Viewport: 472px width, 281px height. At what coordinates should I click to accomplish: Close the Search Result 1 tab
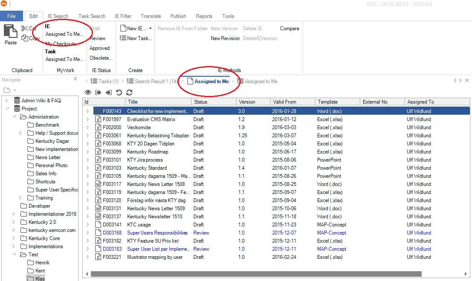click(123, 81)
